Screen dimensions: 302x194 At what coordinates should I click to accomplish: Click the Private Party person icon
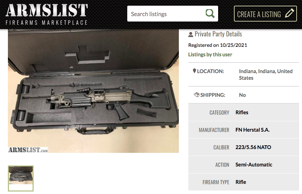[x=191, y=34]
